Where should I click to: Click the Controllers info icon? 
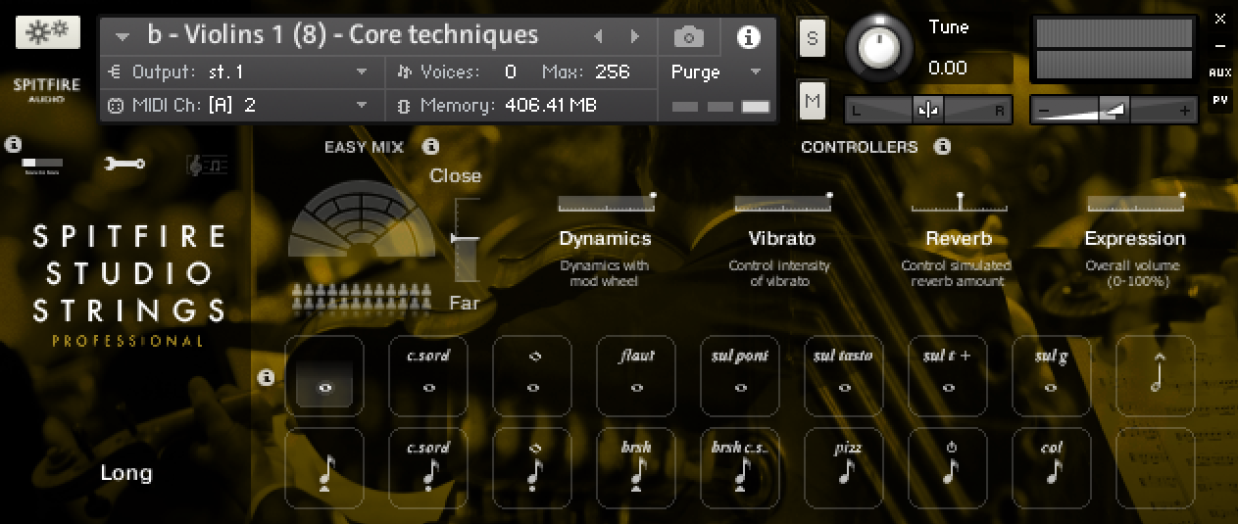pos(942,147)
